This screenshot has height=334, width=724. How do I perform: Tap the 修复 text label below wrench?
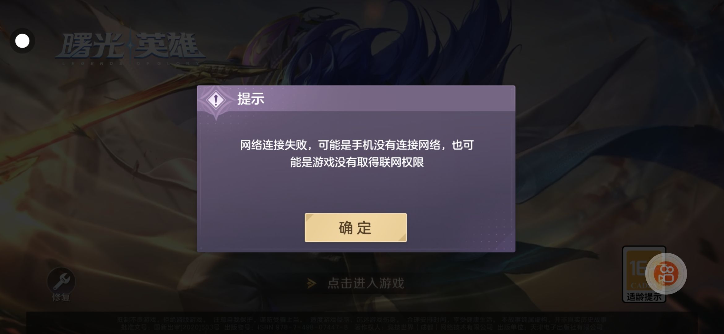(x=61, y=297)
